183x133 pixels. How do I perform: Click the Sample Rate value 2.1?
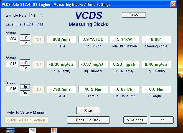pyautogui.click(x=33, y=16)
